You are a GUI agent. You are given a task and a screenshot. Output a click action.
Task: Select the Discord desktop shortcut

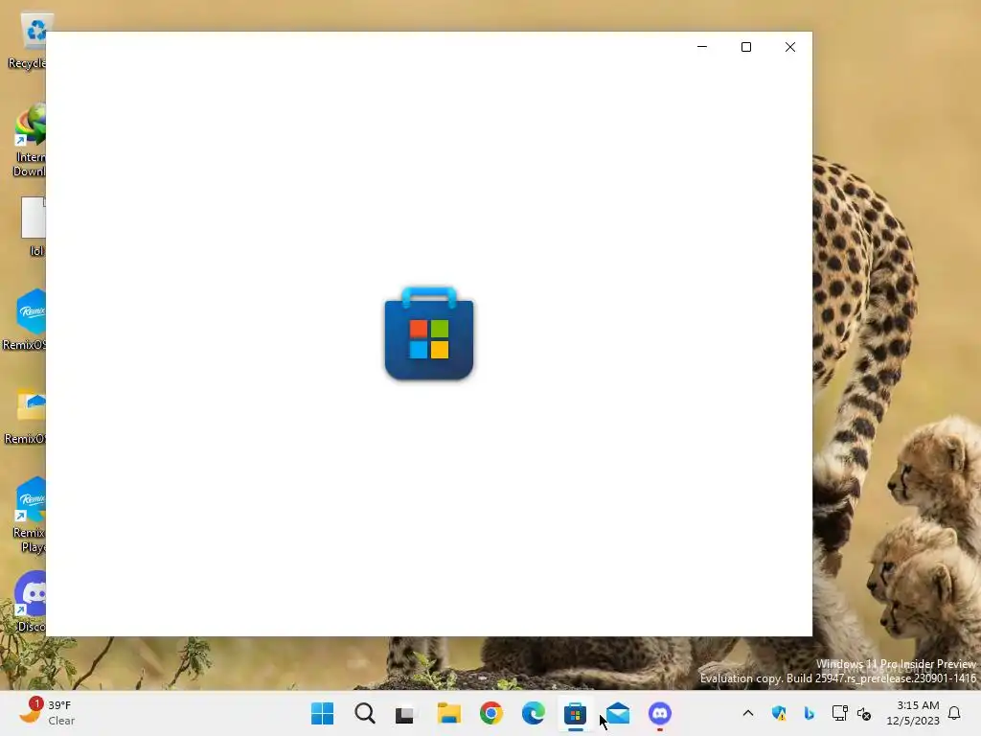pos(32,602)
